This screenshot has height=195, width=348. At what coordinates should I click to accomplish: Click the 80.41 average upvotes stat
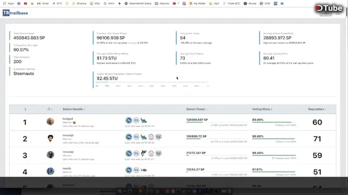pos(269,58)
